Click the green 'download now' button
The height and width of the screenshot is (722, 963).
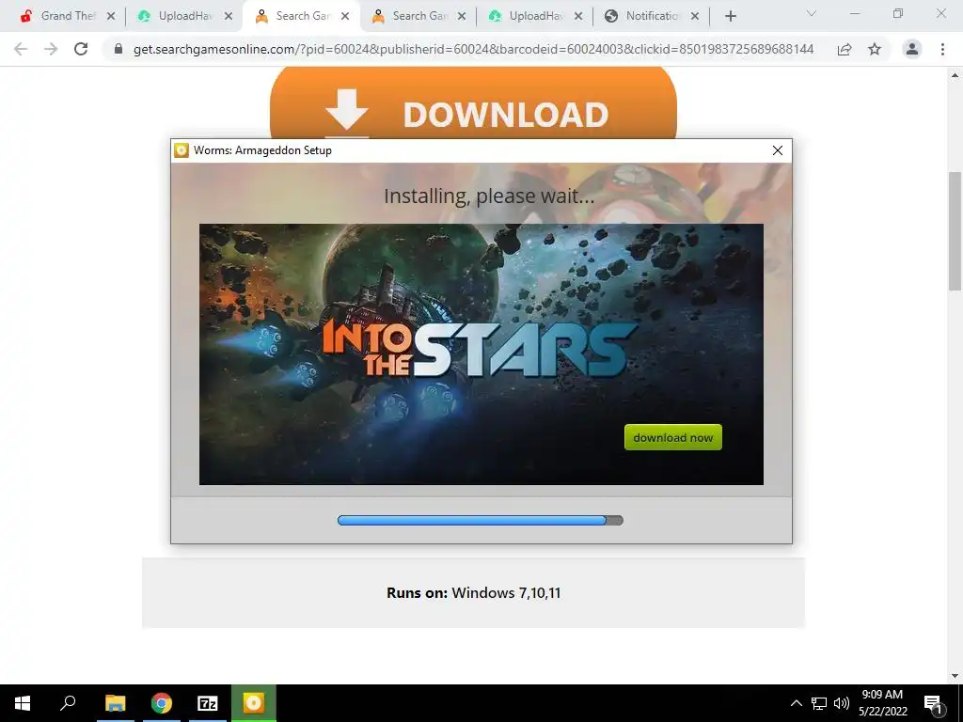(x=672, y=437)
